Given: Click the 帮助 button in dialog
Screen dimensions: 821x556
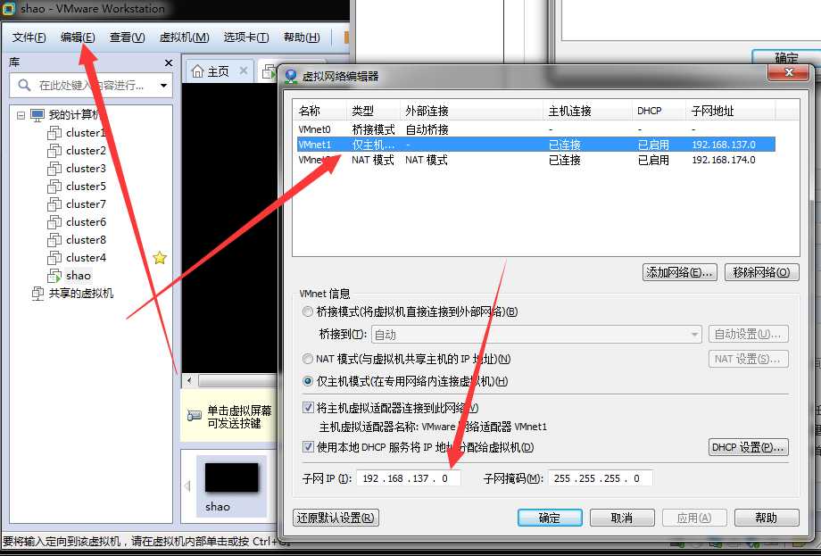Looking at the screenshot, I should [x=767, y=518].
